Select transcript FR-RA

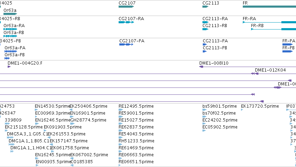pos(269,22)
